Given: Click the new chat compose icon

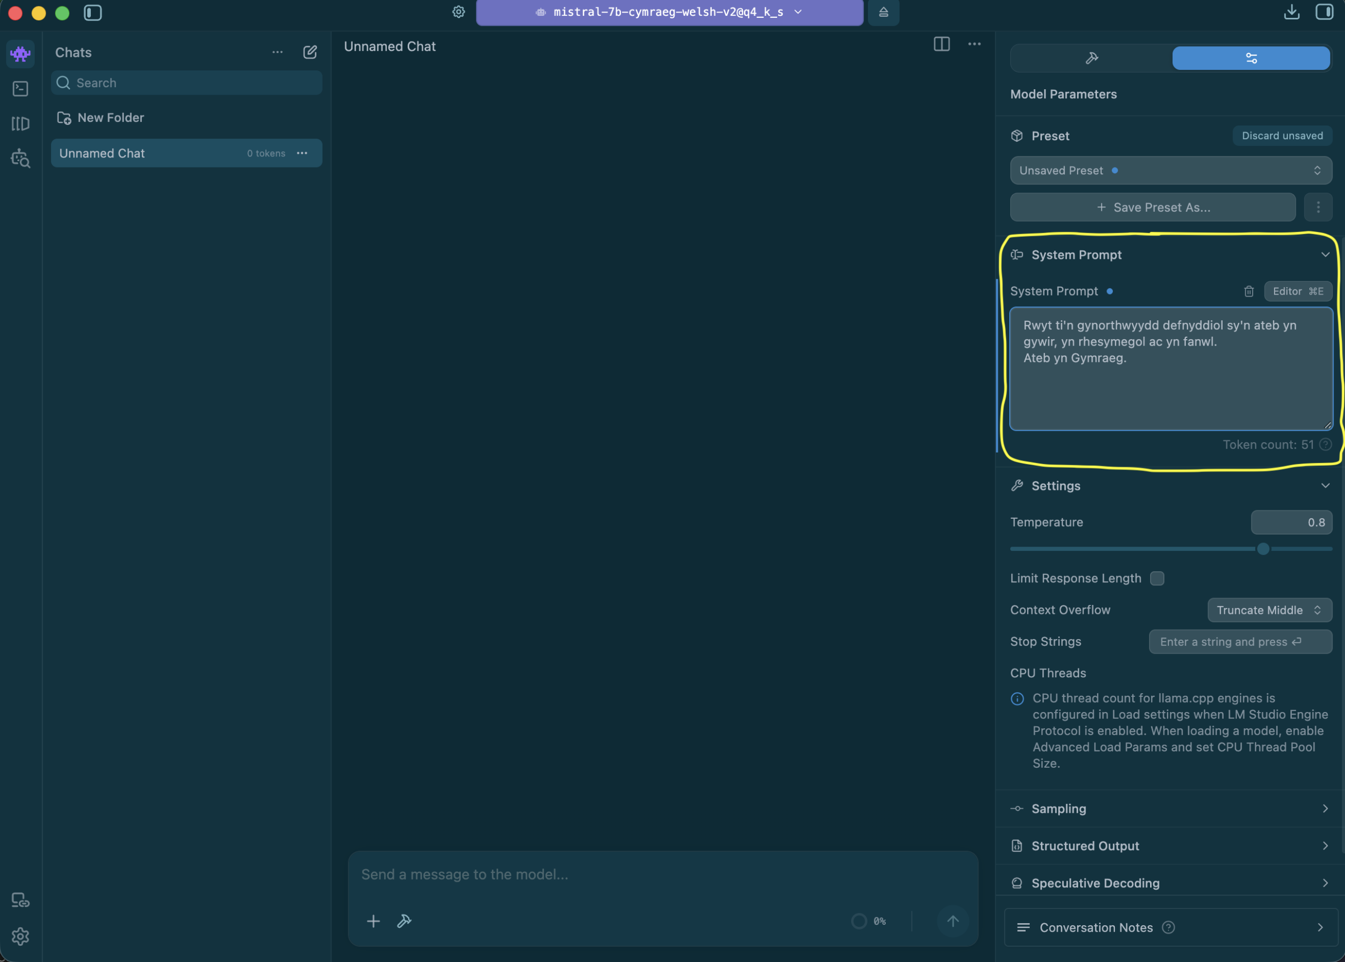Looking at the screenshot, I should (x=310, y=52).
